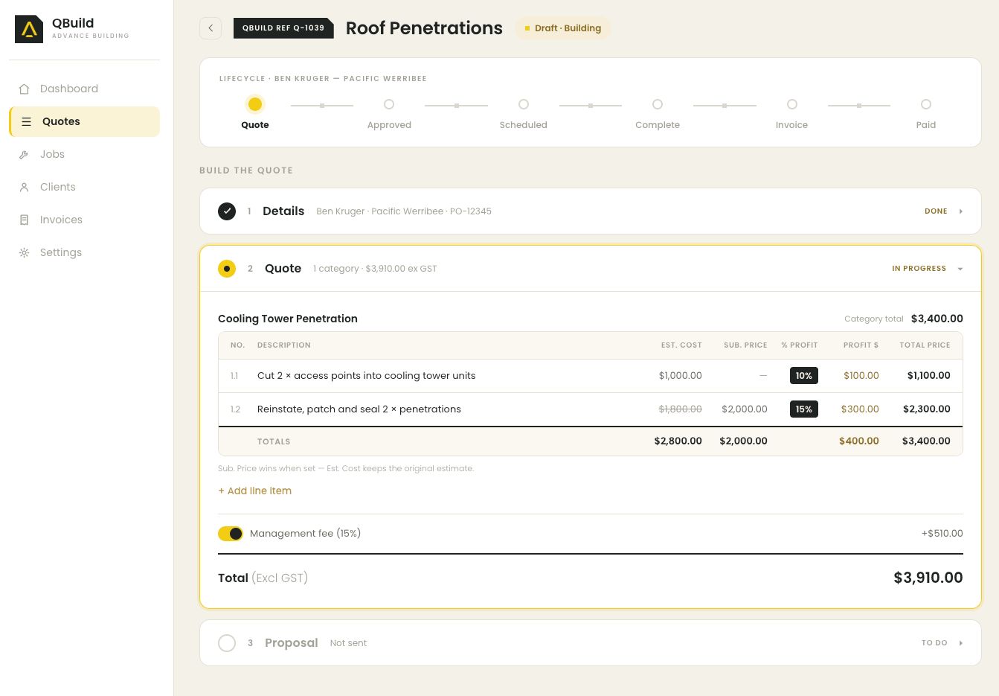
Task: Click the Draft · Building status badge
Action: (563, 28)
